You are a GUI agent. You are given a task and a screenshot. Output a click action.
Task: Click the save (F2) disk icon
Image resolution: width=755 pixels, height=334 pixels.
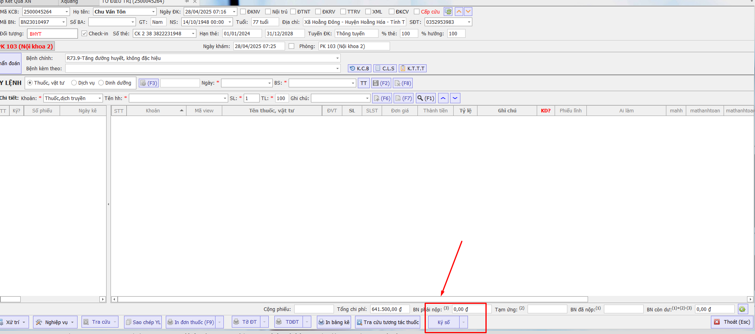[381, 83]
